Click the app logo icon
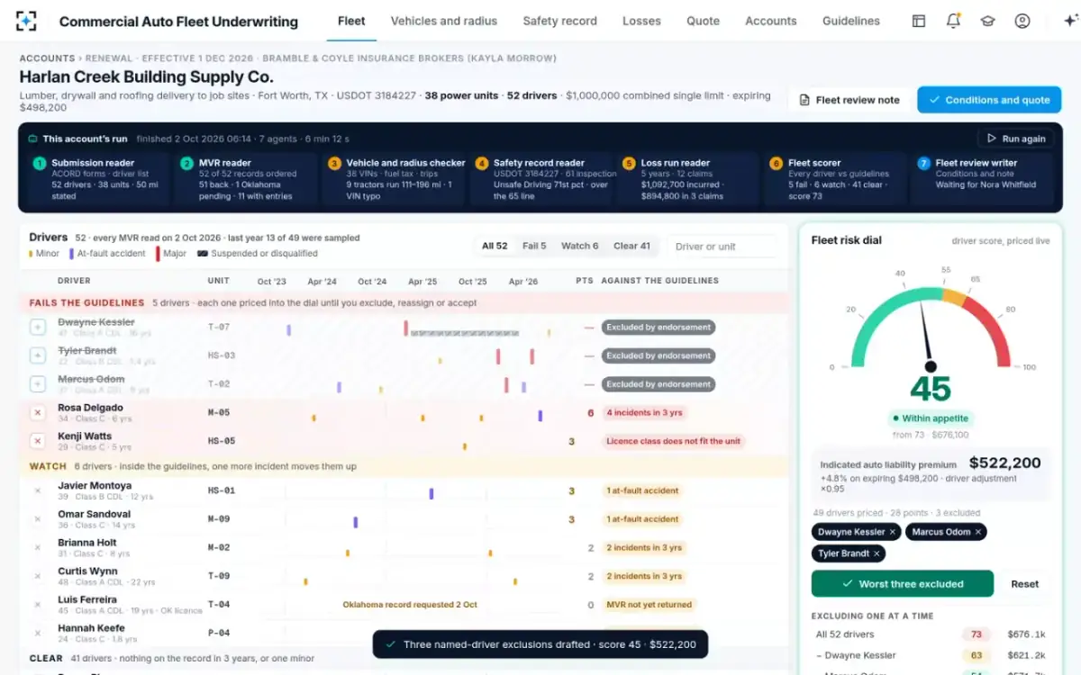The width and height of the screenshot is (1081, 675). [x=26, y=21]
